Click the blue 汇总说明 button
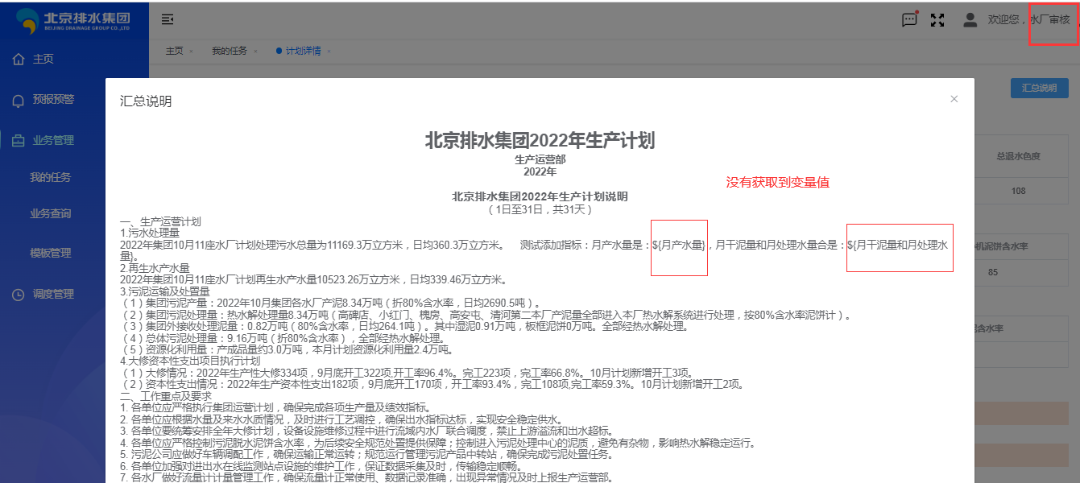Image resolution: width=1080 pixels, height=483 pixels. pos(1038,89)
